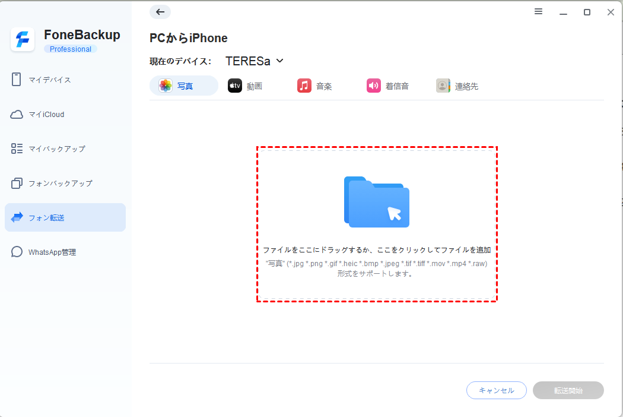
Task: Click the contacts book icon
Action: [443, 86]
